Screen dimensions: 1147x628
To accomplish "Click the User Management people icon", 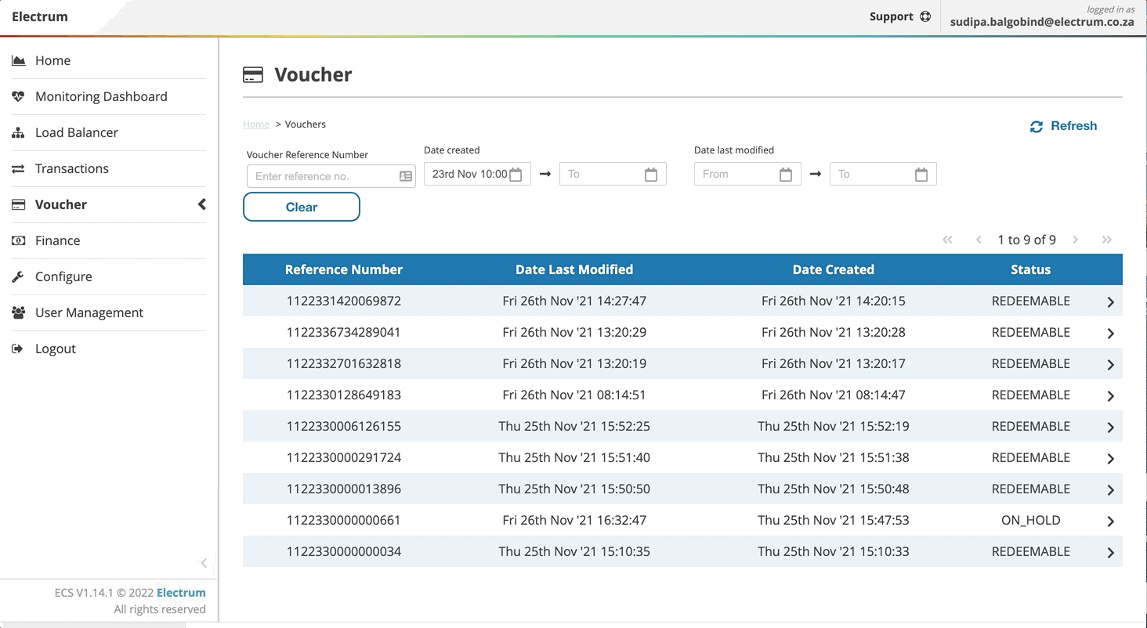I will click(x=18, y=312).
